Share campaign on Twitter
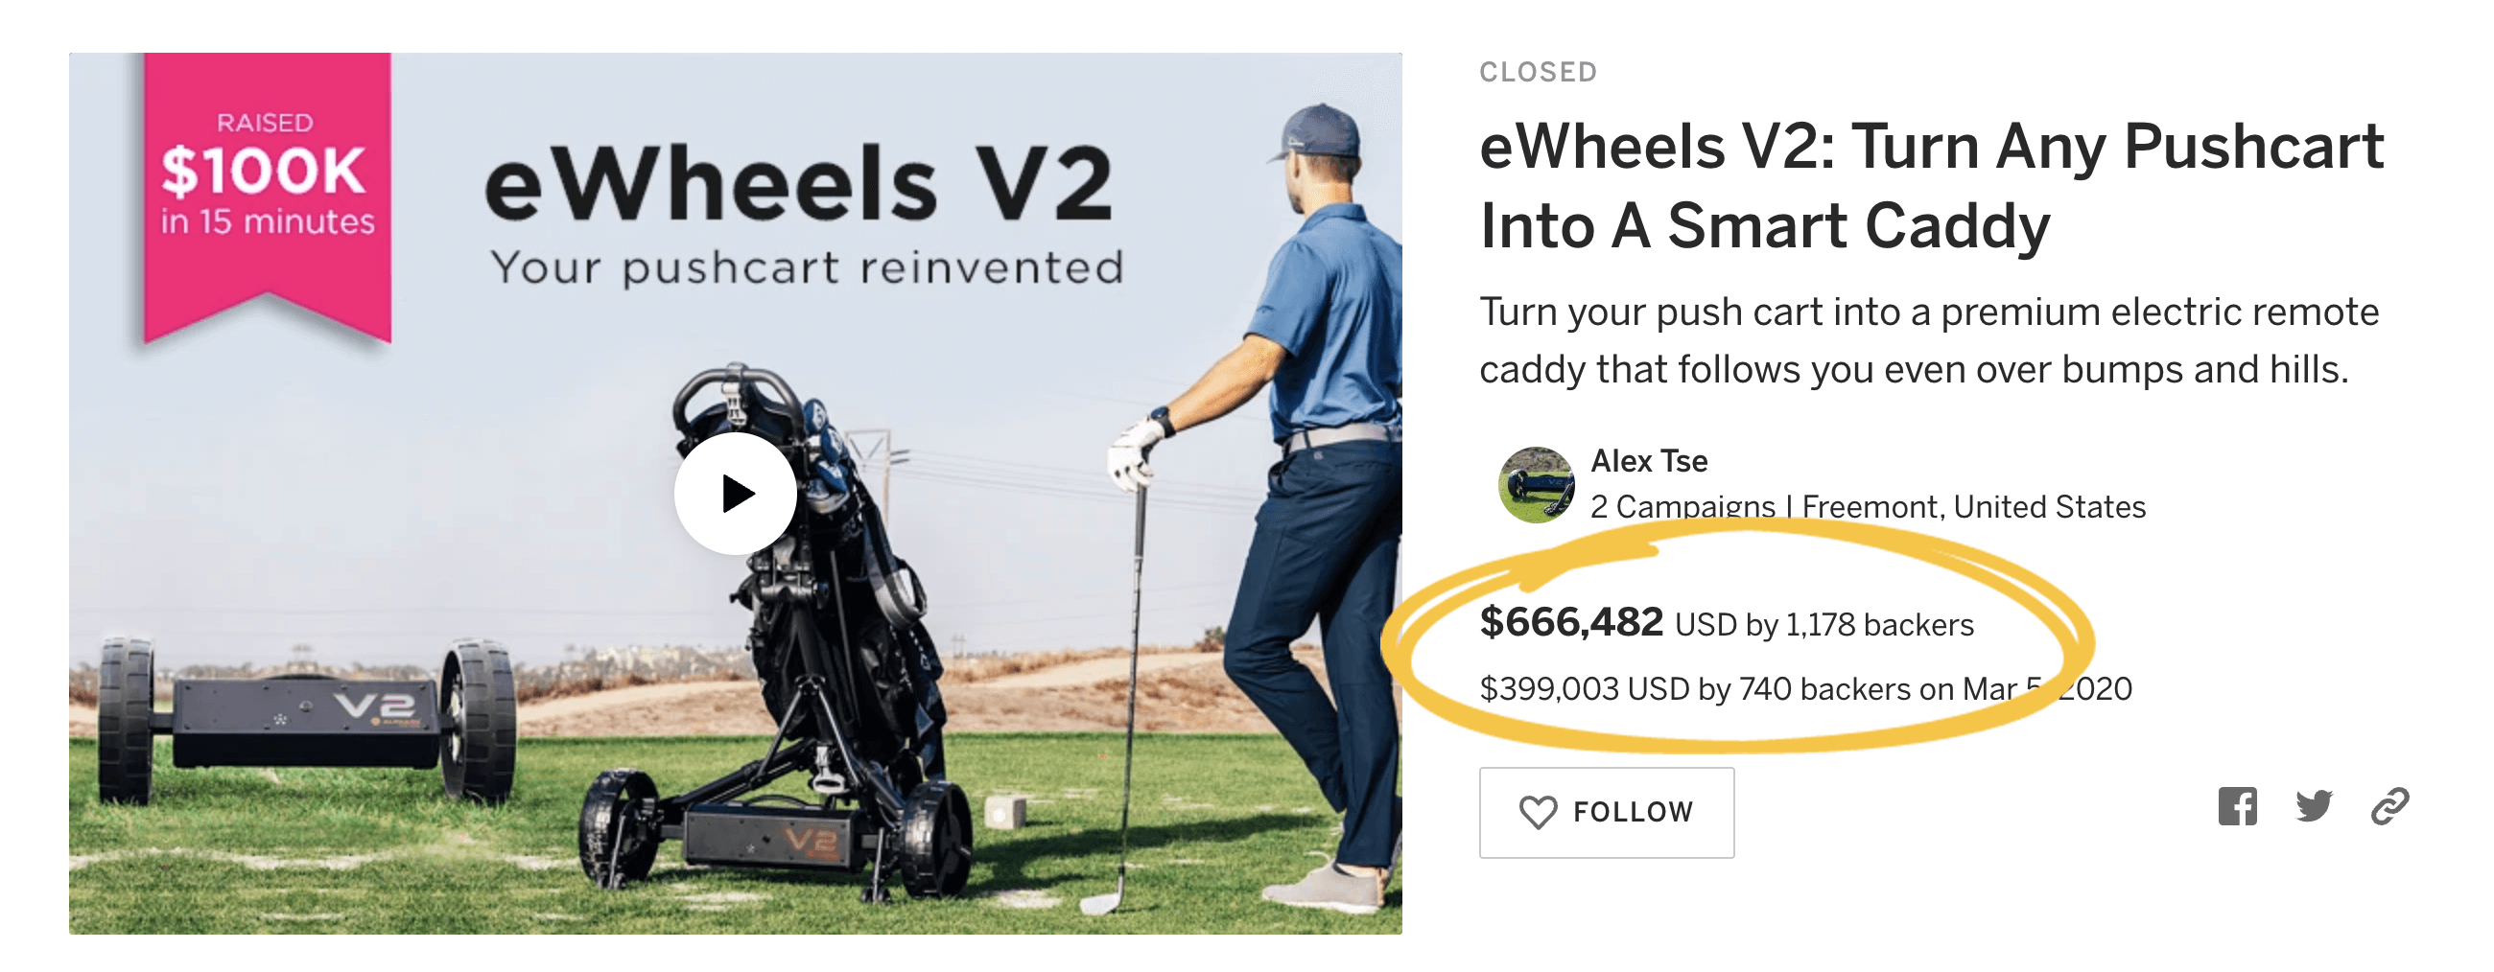The image size is (2494, 972). coord(2313,805)
